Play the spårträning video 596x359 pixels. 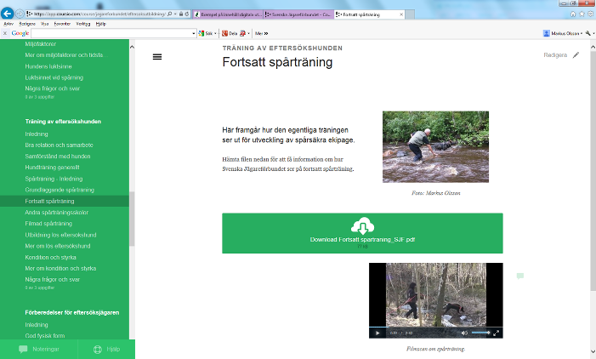click(x=377, y=333)
